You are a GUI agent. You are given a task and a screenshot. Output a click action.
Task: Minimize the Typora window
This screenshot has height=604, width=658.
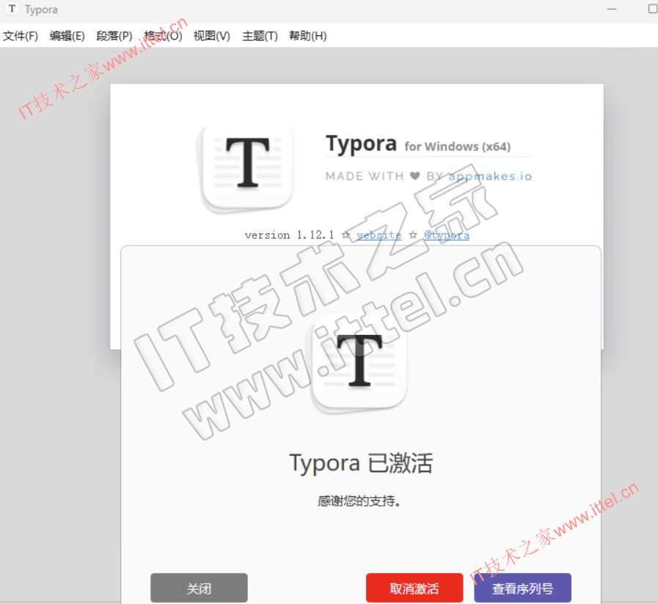pyautogui.click(x=613, y=10)
